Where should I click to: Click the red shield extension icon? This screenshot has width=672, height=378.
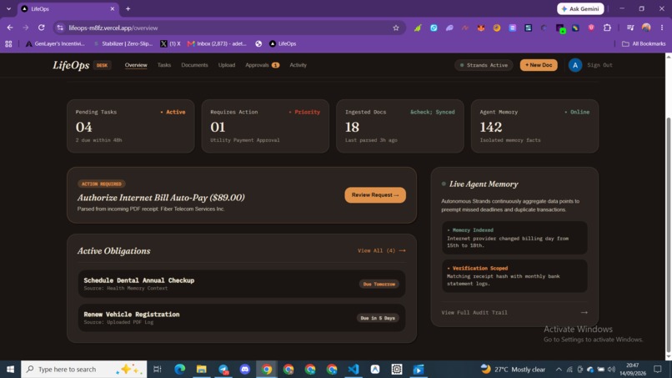click(x=591, y=28)
